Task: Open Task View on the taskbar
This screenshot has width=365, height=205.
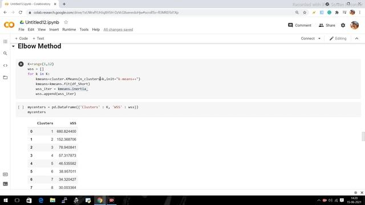Action: coord(17,200)
